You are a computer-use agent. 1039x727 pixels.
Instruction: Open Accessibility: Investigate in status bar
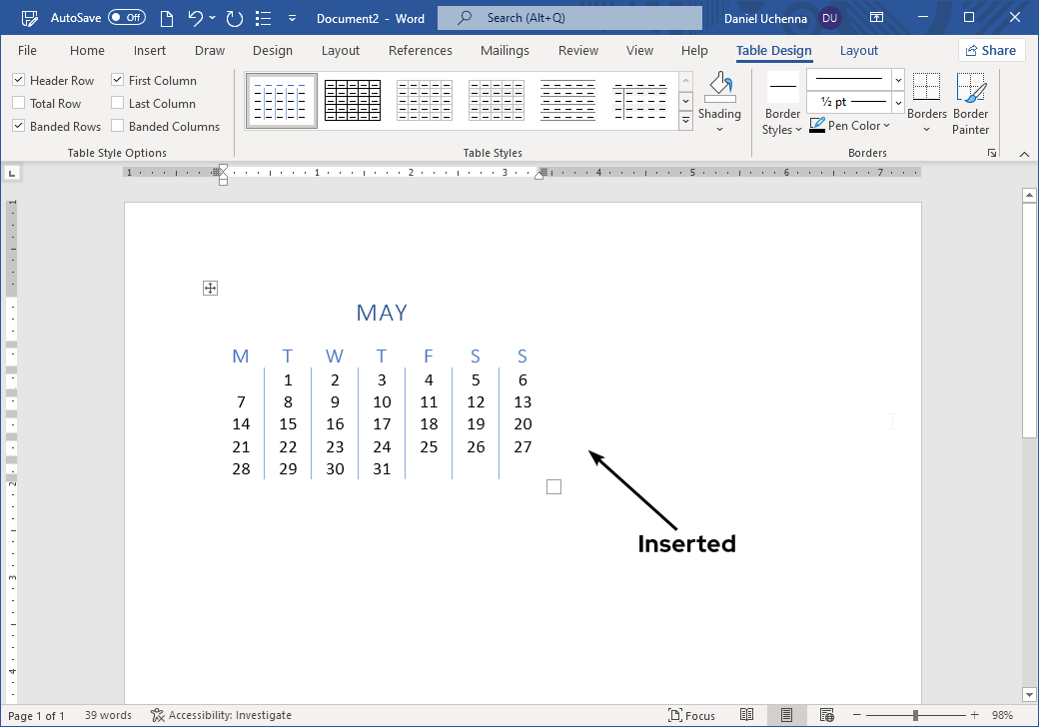[221, 714]
